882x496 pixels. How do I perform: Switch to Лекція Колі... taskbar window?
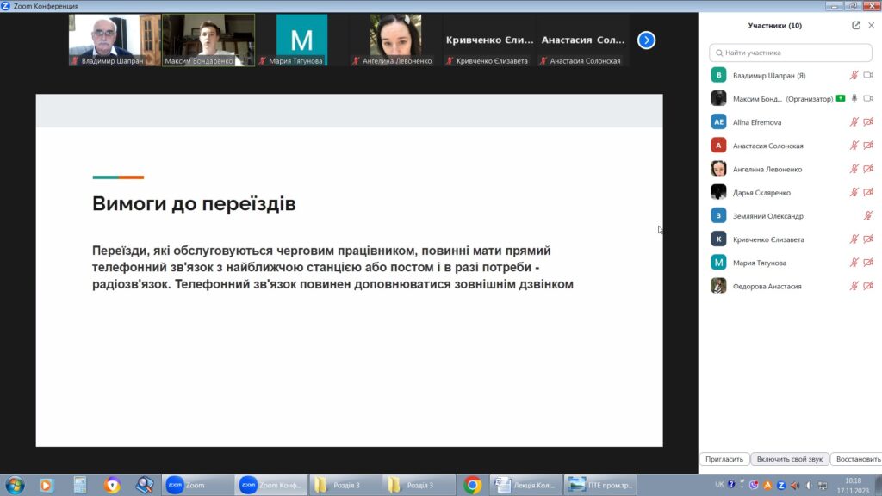point(526,485)
